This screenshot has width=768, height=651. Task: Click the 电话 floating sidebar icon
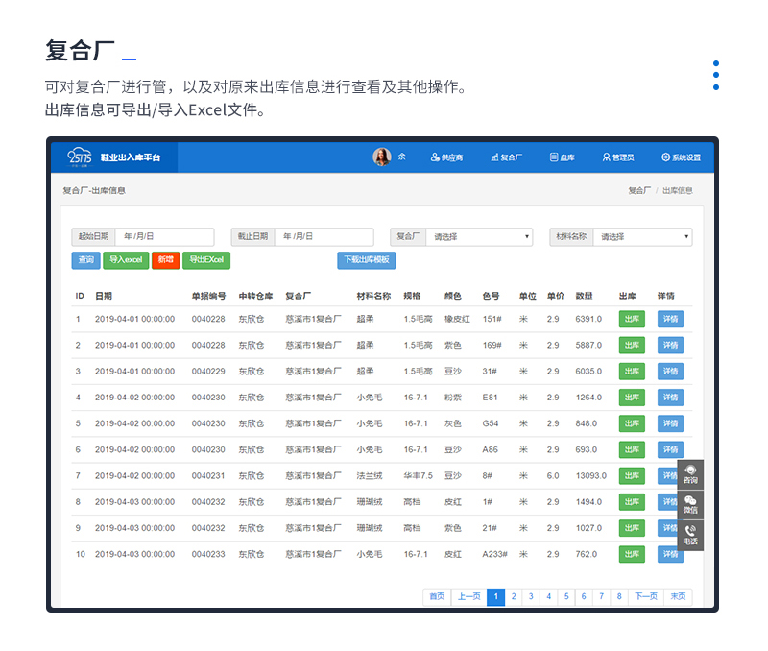coord(690,535)
